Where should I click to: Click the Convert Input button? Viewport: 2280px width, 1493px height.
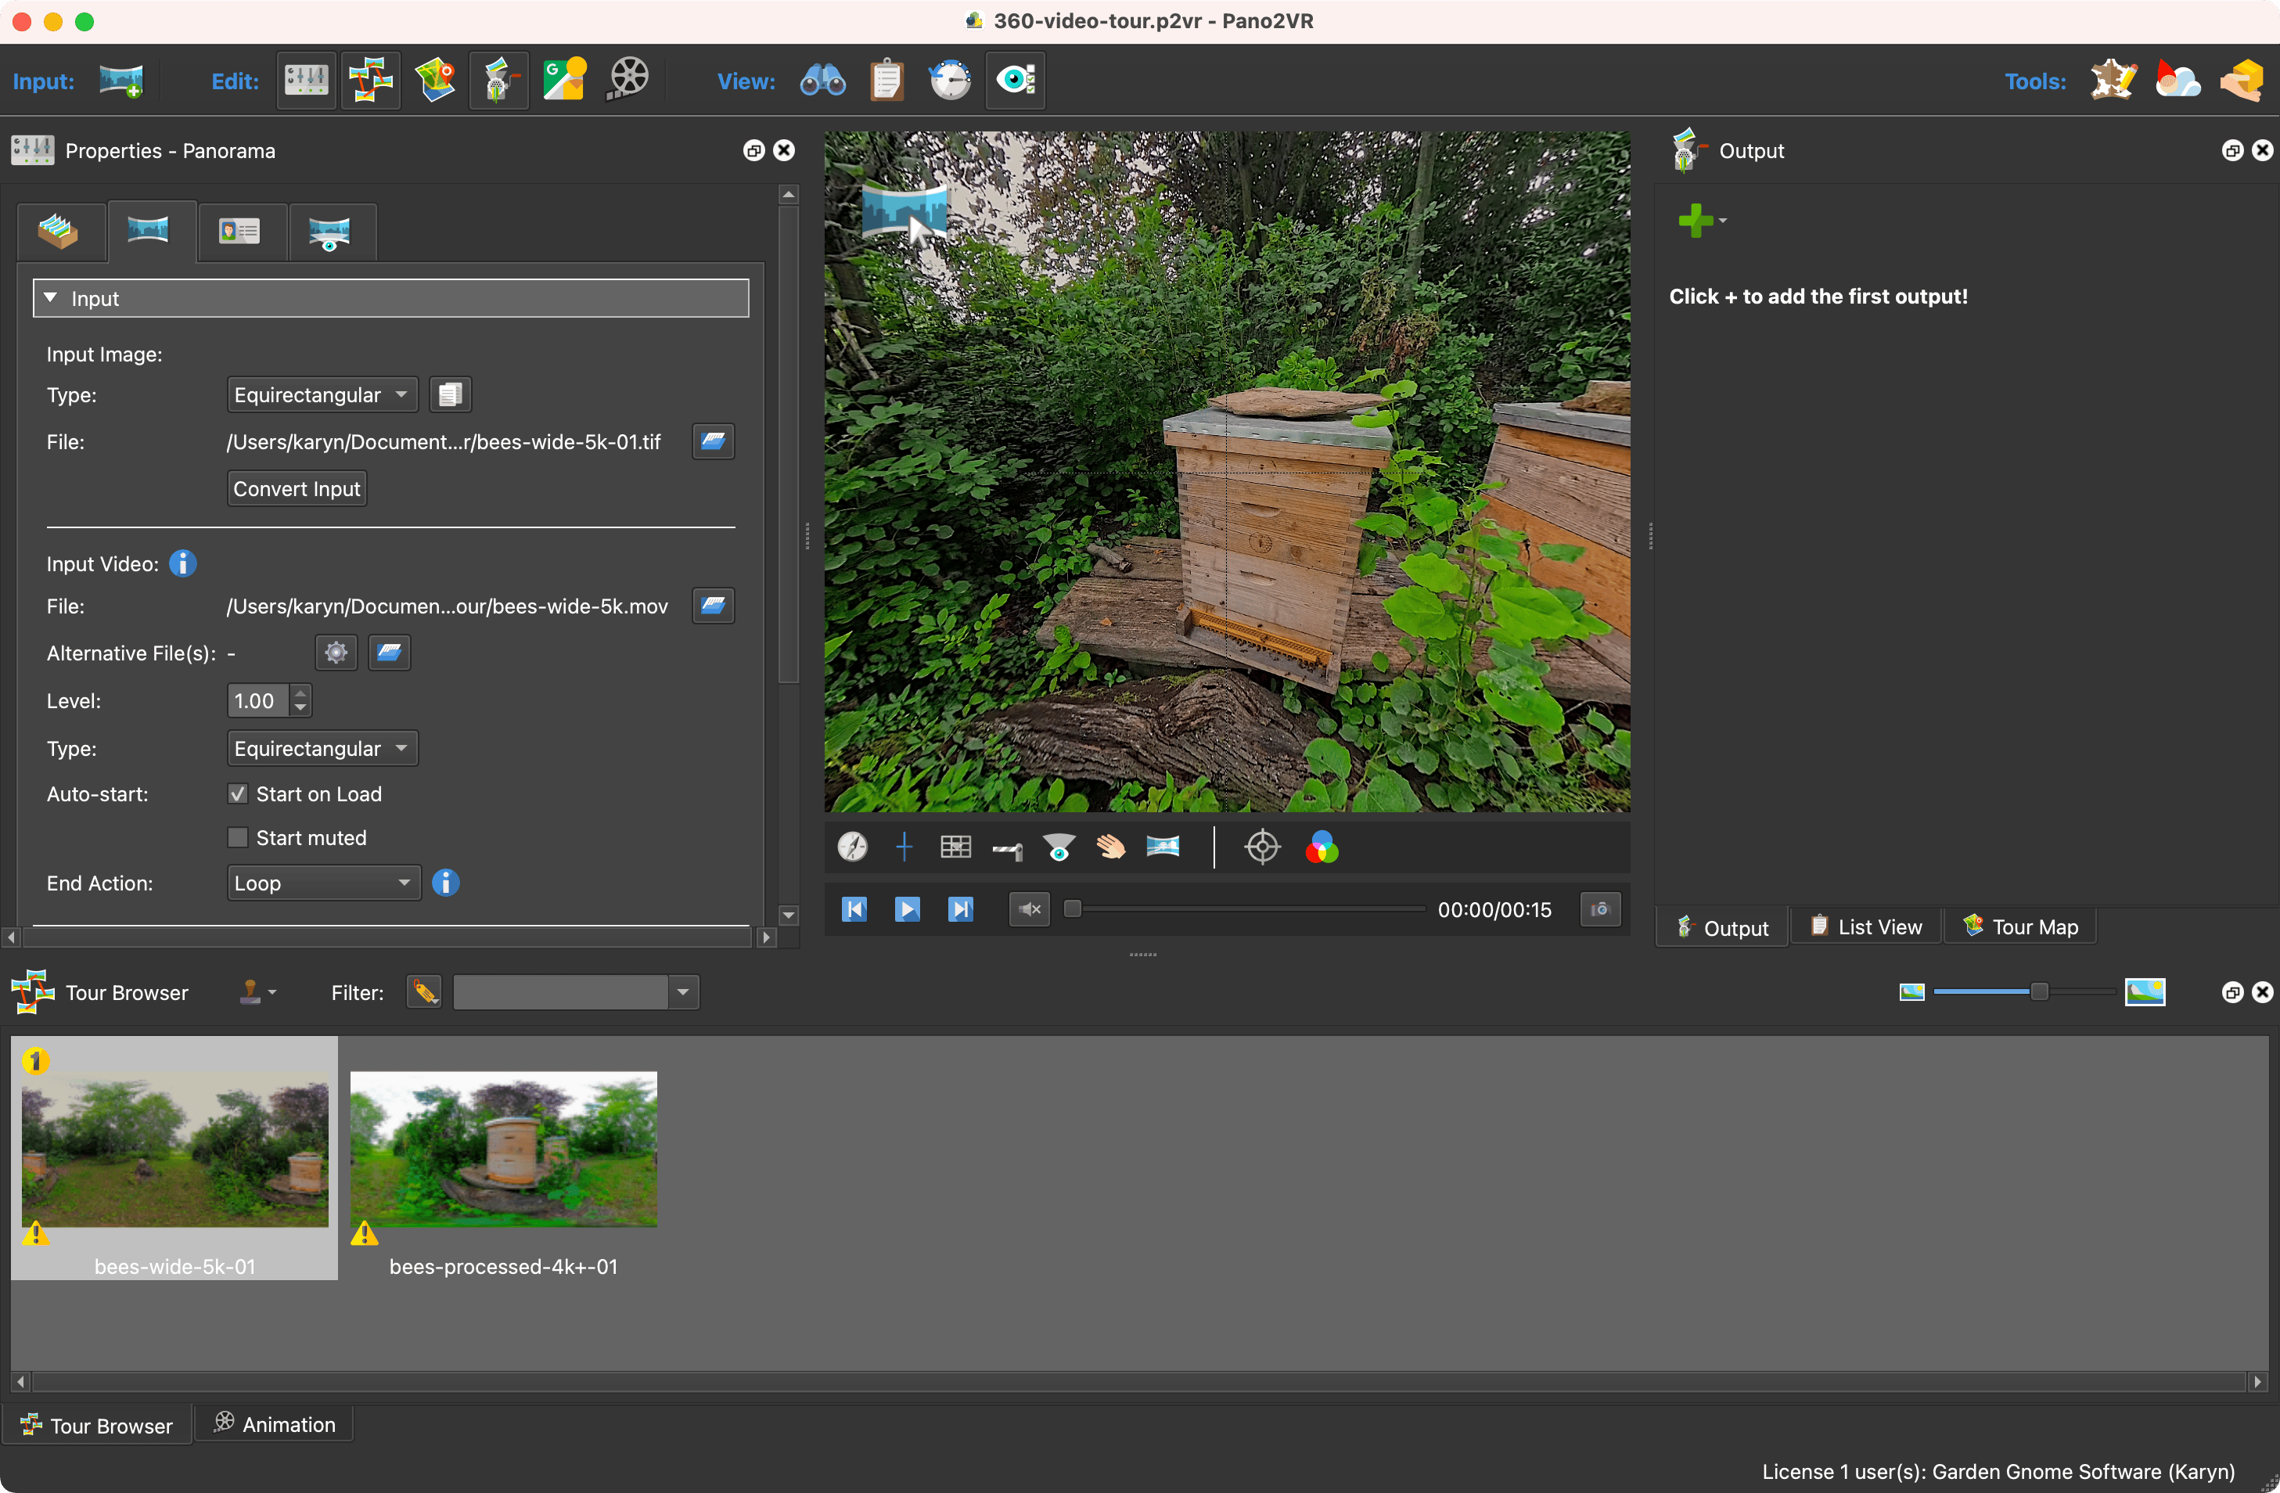297,489
